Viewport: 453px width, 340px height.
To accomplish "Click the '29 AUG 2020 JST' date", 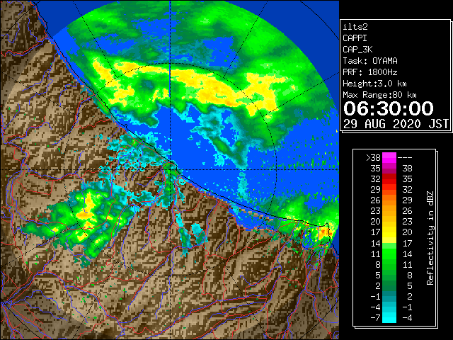I will click(x=396, y=124).
